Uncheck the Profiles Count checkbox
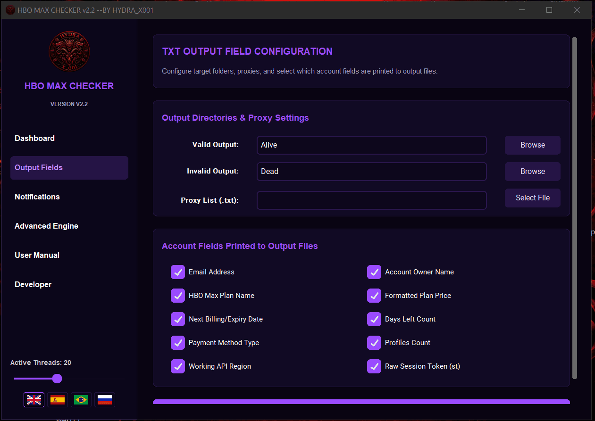 point(374,343)
